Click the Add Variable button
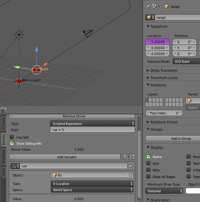 65,157
